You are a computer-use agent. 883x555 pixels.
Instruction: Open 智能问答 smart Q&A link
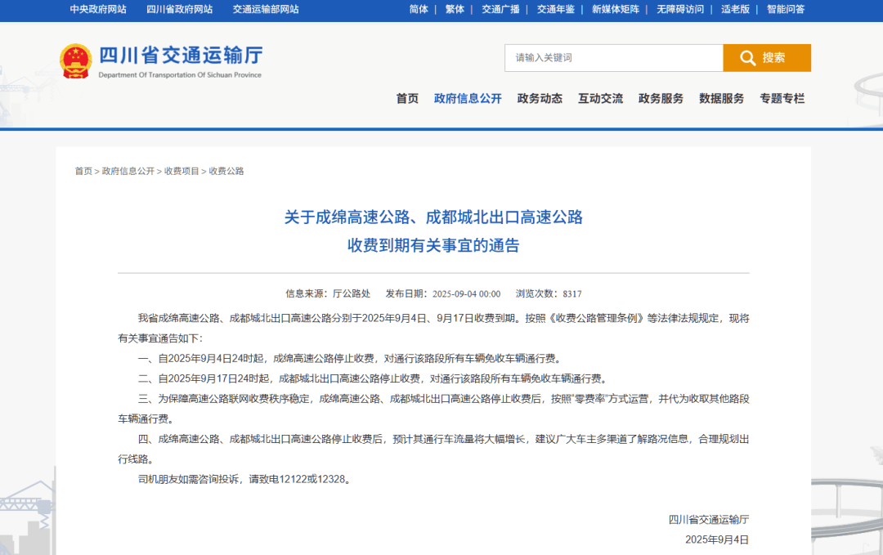tap(785, 9)
